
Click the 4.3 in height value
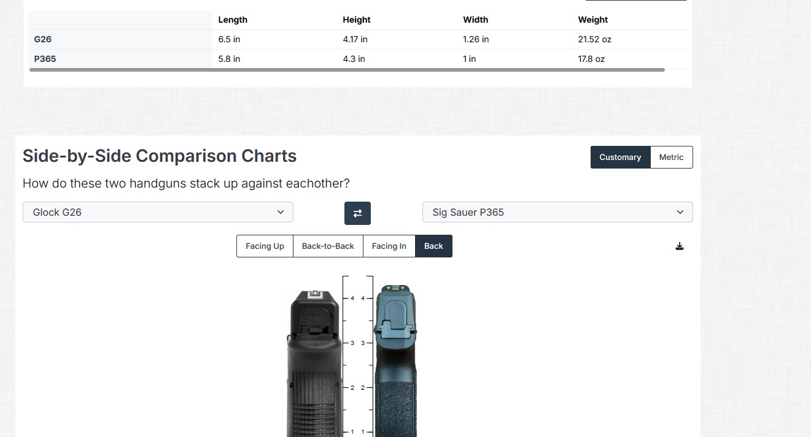[354, 59]
